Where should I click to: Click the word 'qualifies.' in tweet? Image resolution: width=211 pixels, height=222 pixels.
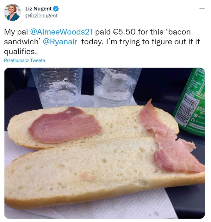pos(20,52)
